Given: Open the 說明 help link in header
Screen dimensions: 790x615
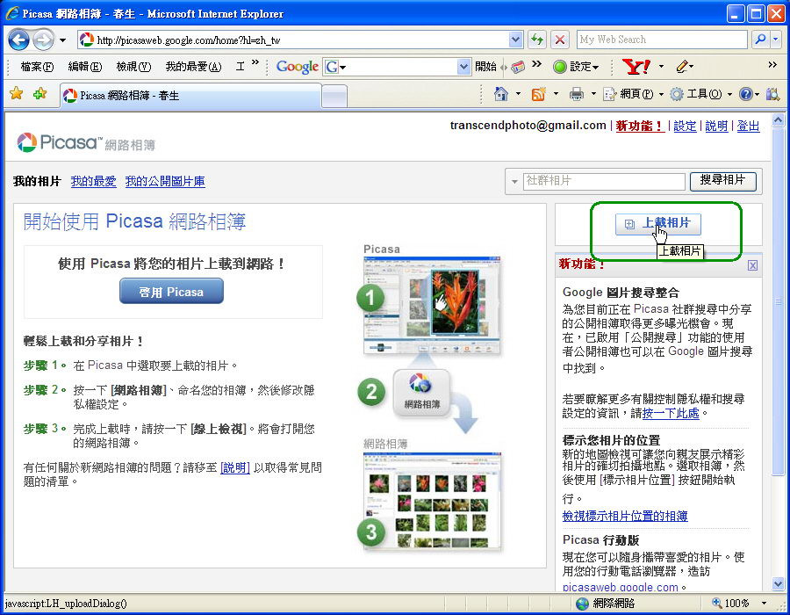Looking at the screenshot, I should pos(716,126).
